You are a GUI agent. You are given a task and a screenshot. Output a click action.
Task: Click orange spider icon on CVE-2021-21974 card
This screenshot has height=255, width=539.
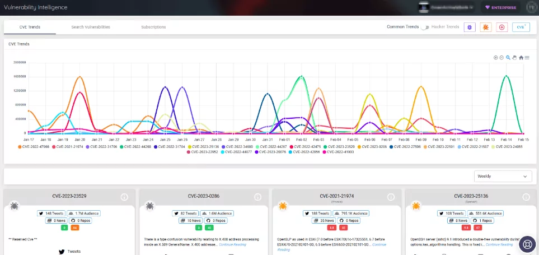[x=283, y=206]
